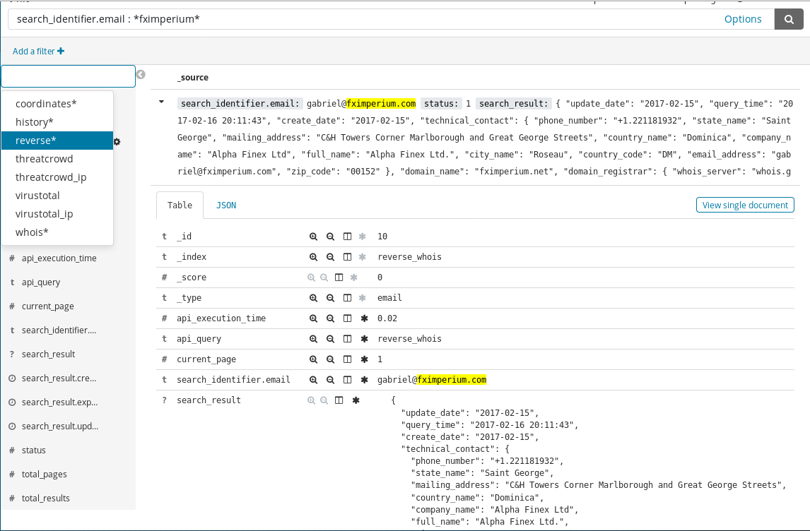Image resolution: width=810 pixels, height=531 pixels.
Task: Pick virustotal from the index pattern list
Action: 37,196
